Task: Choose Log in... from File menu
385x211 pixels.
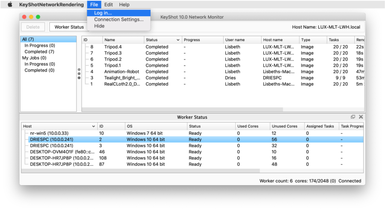Action: 103,13
